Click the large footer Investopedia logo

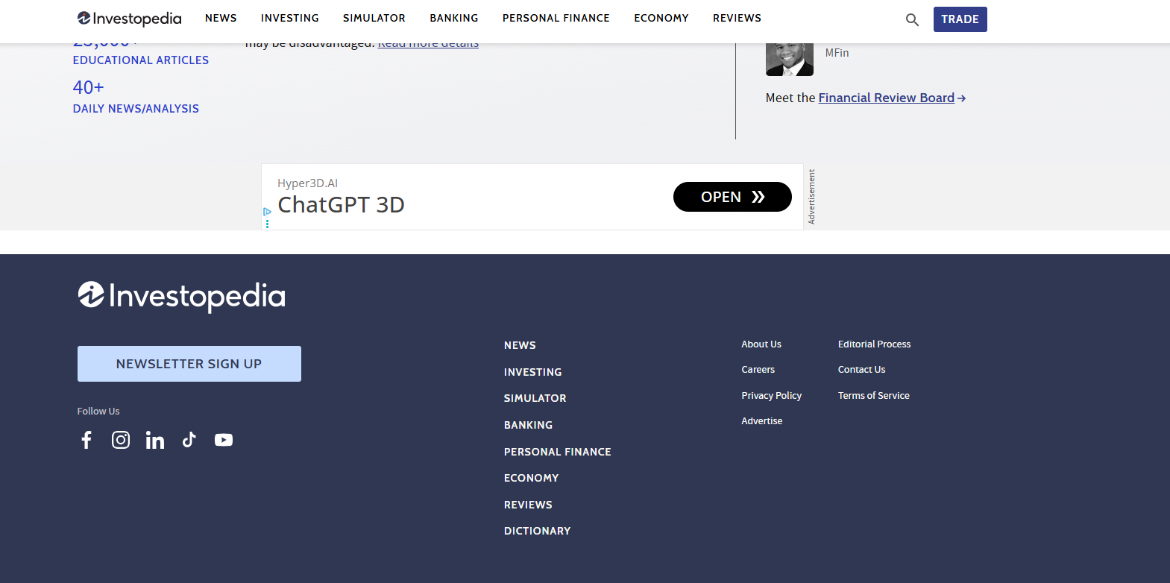pos(182,296)
